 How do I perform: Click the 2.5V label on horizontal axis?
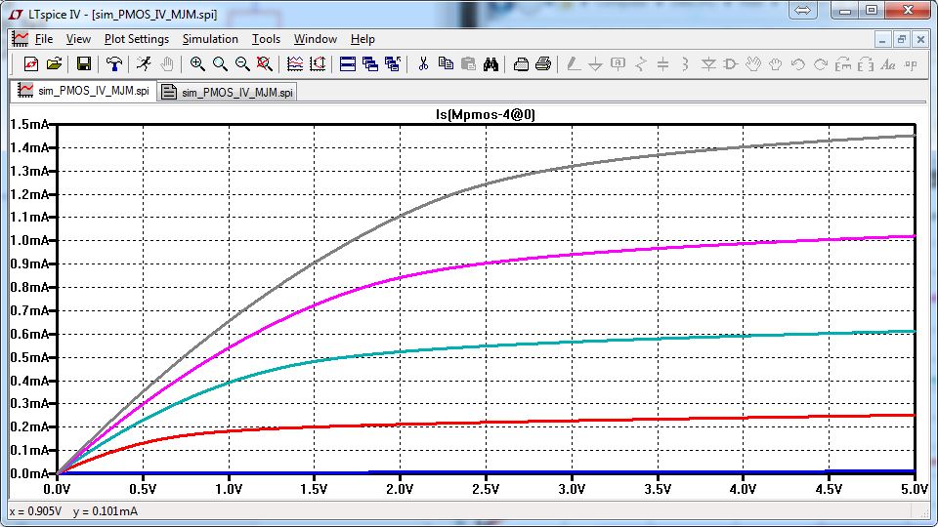[x=486, y=487]
